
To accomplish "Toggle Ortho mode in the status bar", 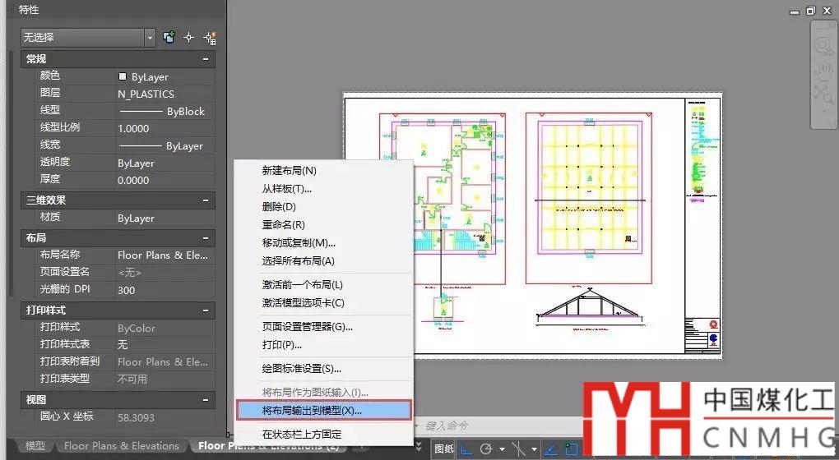I will [x=466, y=449].
